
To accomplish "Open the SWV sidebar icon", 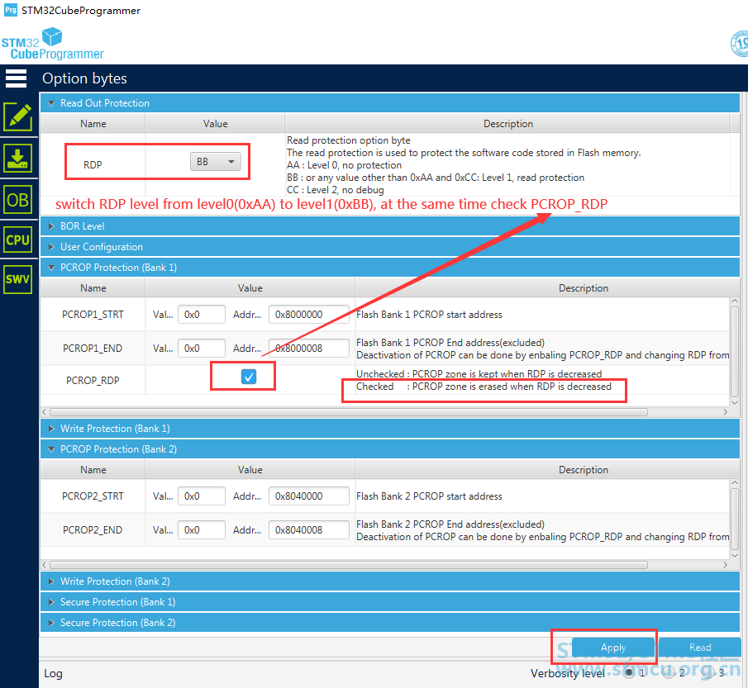I will click(18, 279).
